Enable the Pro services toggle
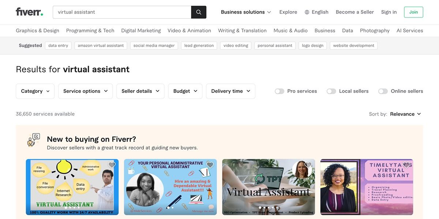Viewport: 439px width, 219px height. point(279,91)
